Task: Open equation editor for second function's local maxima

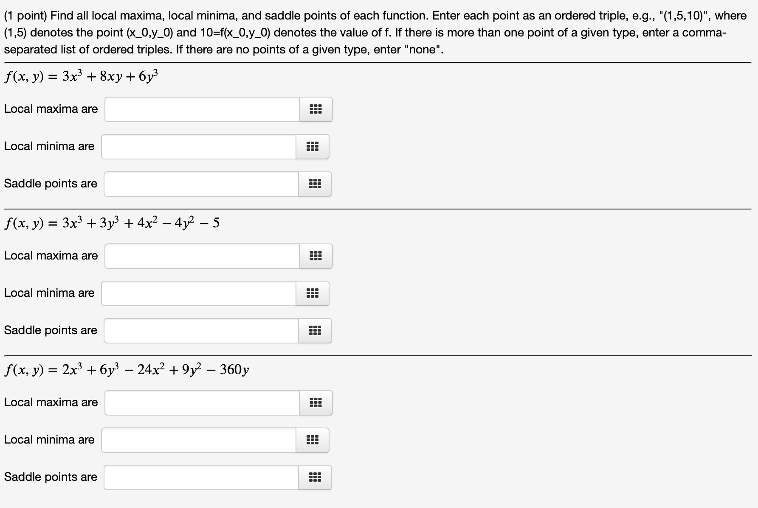Action: click(x=316, y=256)
